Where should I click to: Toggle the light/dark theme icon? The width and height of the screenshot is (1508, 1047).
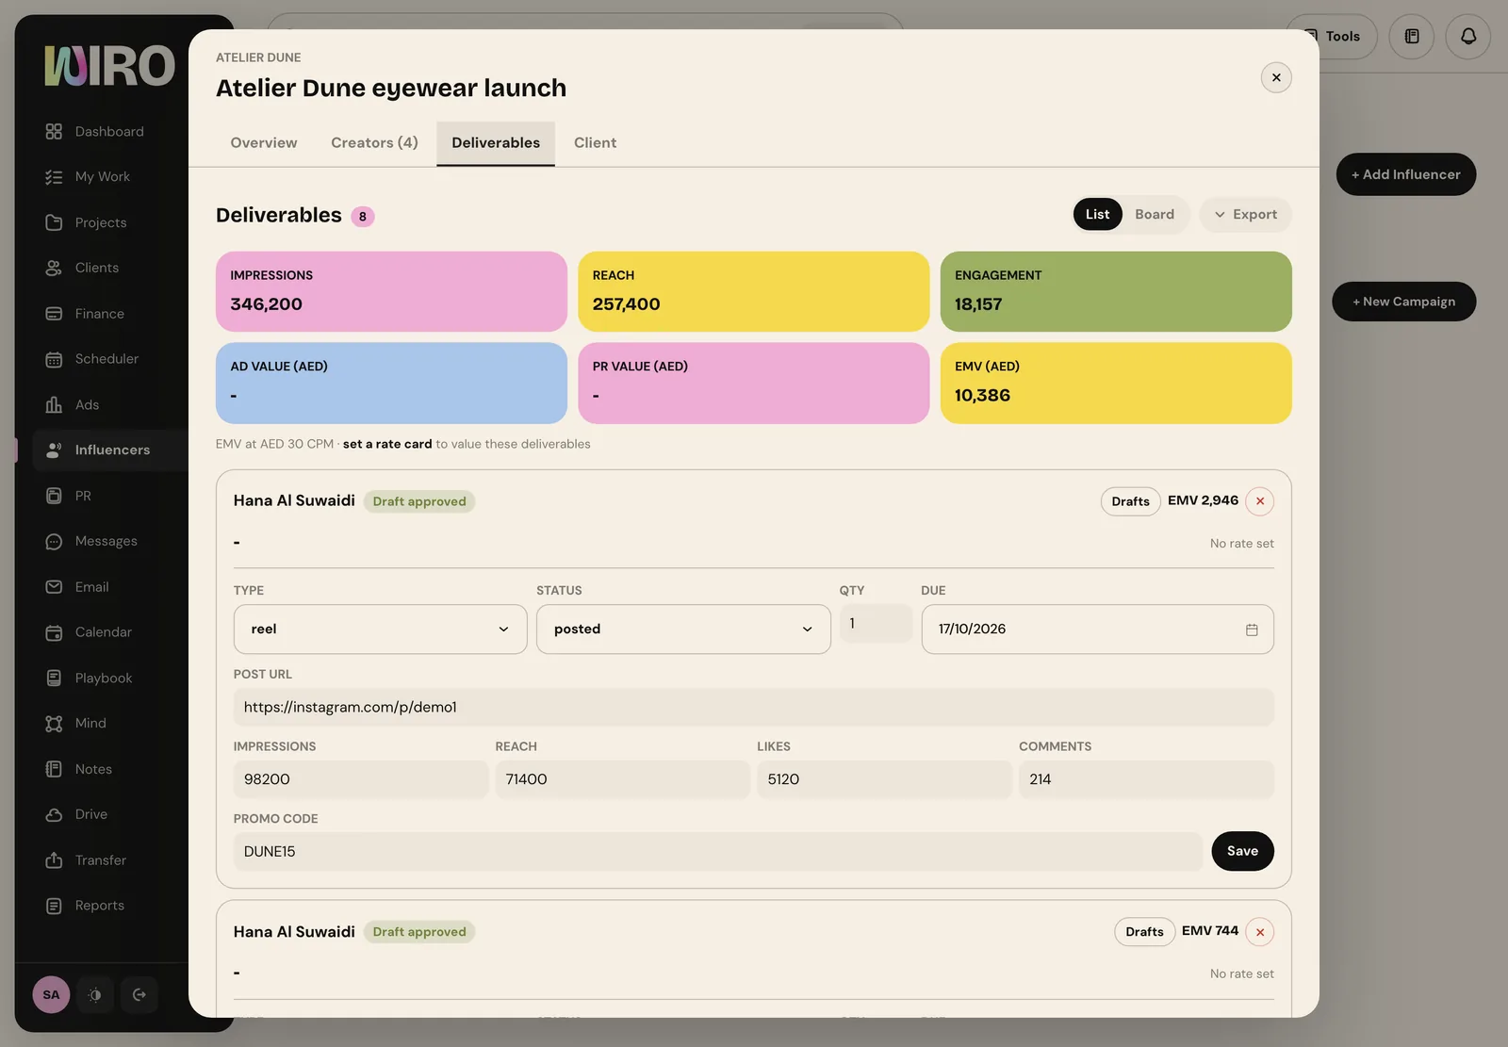(x=95, y=994)
